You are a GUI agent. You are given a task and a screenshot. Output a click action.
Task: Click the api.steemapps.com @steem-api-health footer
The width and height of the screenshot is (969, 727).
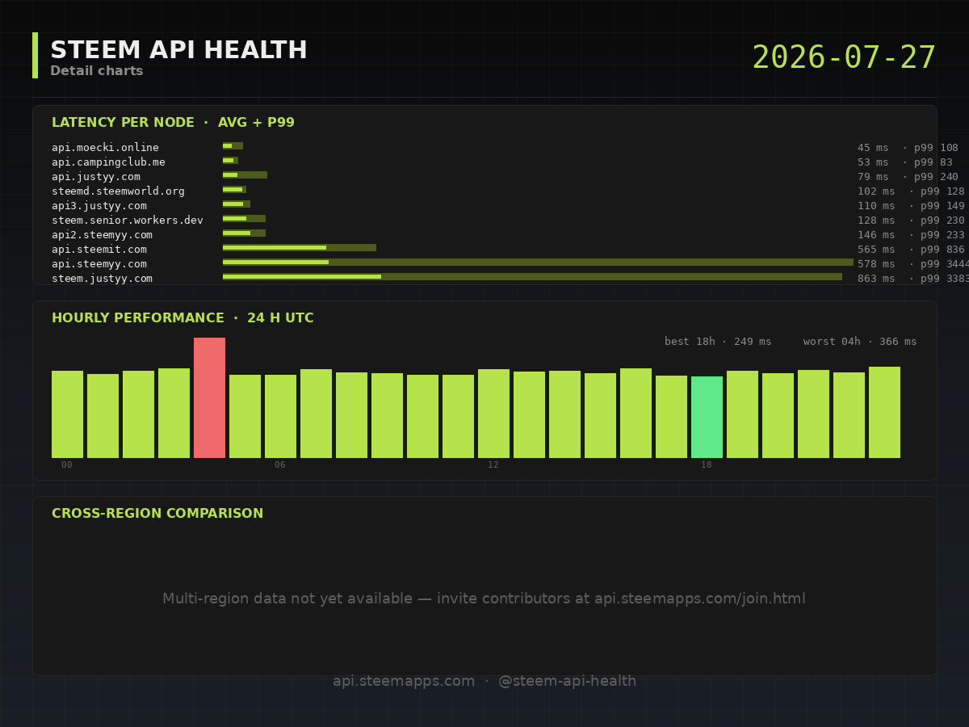tap(484, 681)
